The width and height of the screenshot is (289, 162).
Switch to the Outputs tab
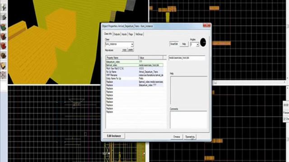tap(117, 34)
